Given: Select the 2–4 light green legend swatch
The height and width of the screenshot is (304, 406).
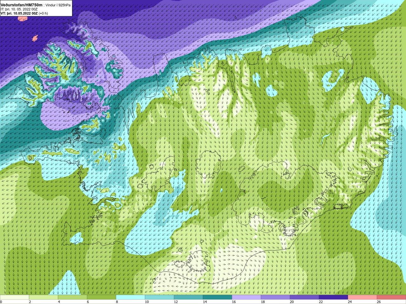Looking at the screenshot, I should coord(43,297).
